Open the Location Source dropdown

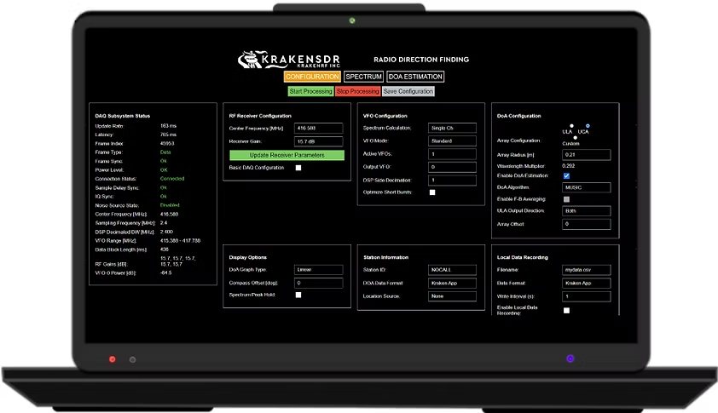[x=452, y=296]
